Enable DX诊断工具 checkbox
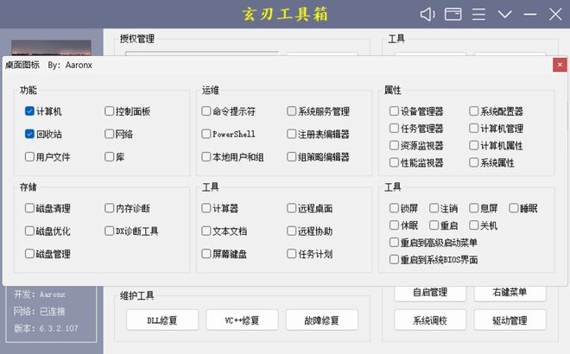The width and height of the screenshot is (570, 354). (x=110, y=231)
